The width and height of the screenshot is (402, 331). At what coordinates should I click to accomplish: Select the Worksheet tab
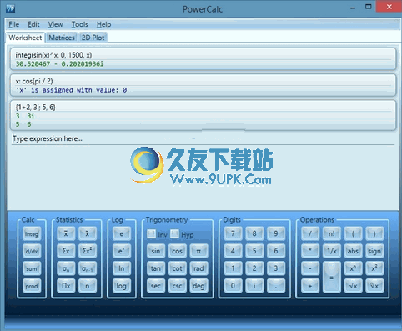pos(25,38)
